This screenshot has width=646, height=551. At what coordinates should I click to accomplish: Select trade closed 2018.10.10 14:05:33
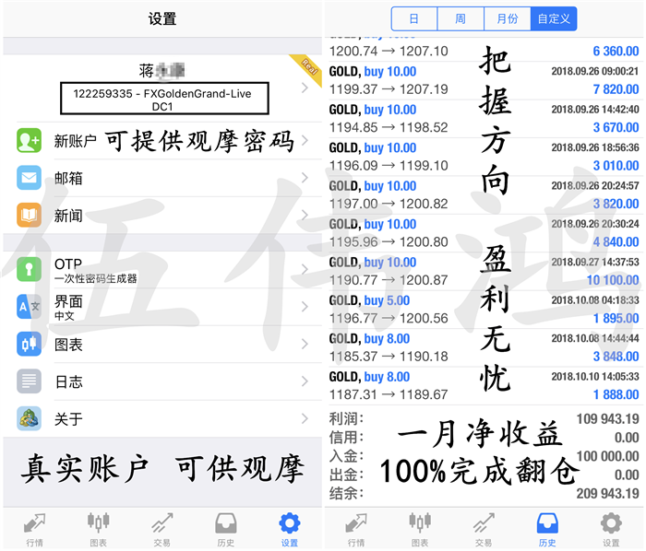pos(484,386)
